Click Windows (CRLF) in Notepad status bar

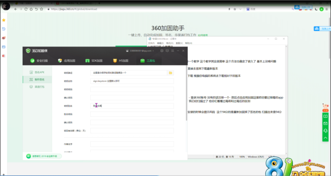point(256,157)
